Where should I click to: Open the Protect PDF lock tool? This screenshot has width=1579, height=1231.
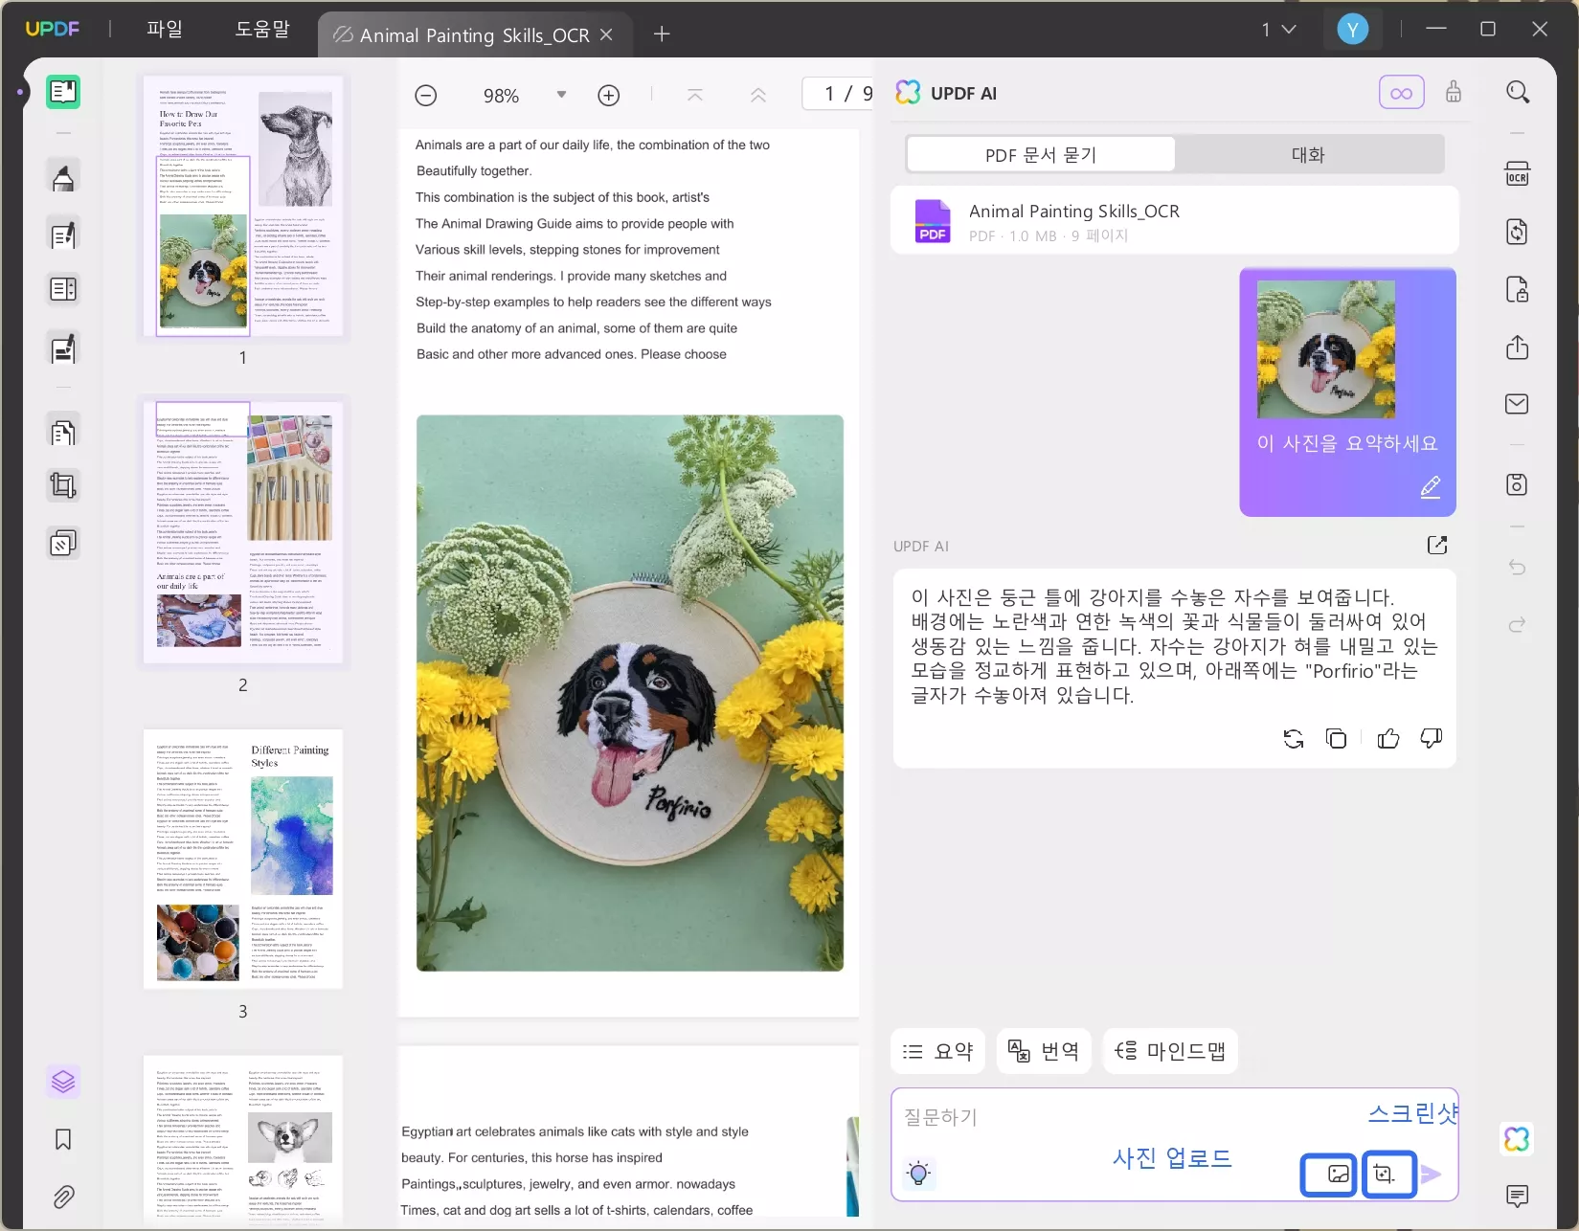pyautogui.click(x=1518, y=289)
